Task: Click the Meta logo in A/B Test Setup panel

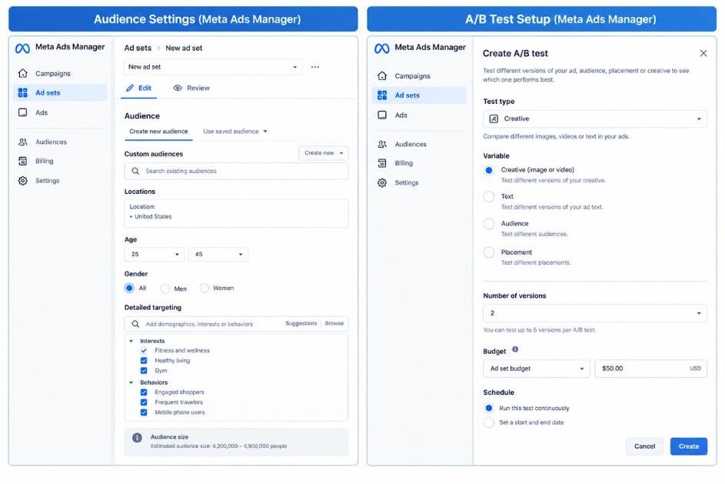Action: (x=382, y=48)
